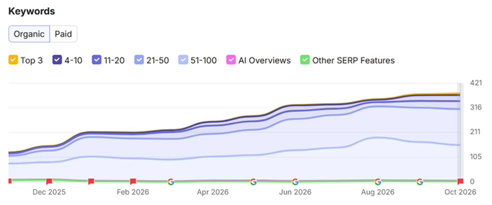The image size is (492, 205).
Task: Open Google update marker directly above Jun 2026
Action: 295,182
